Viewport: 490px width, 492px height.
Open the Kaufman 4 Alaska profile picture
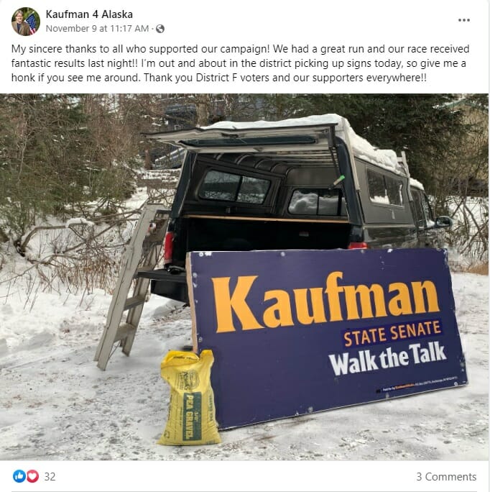26,22
